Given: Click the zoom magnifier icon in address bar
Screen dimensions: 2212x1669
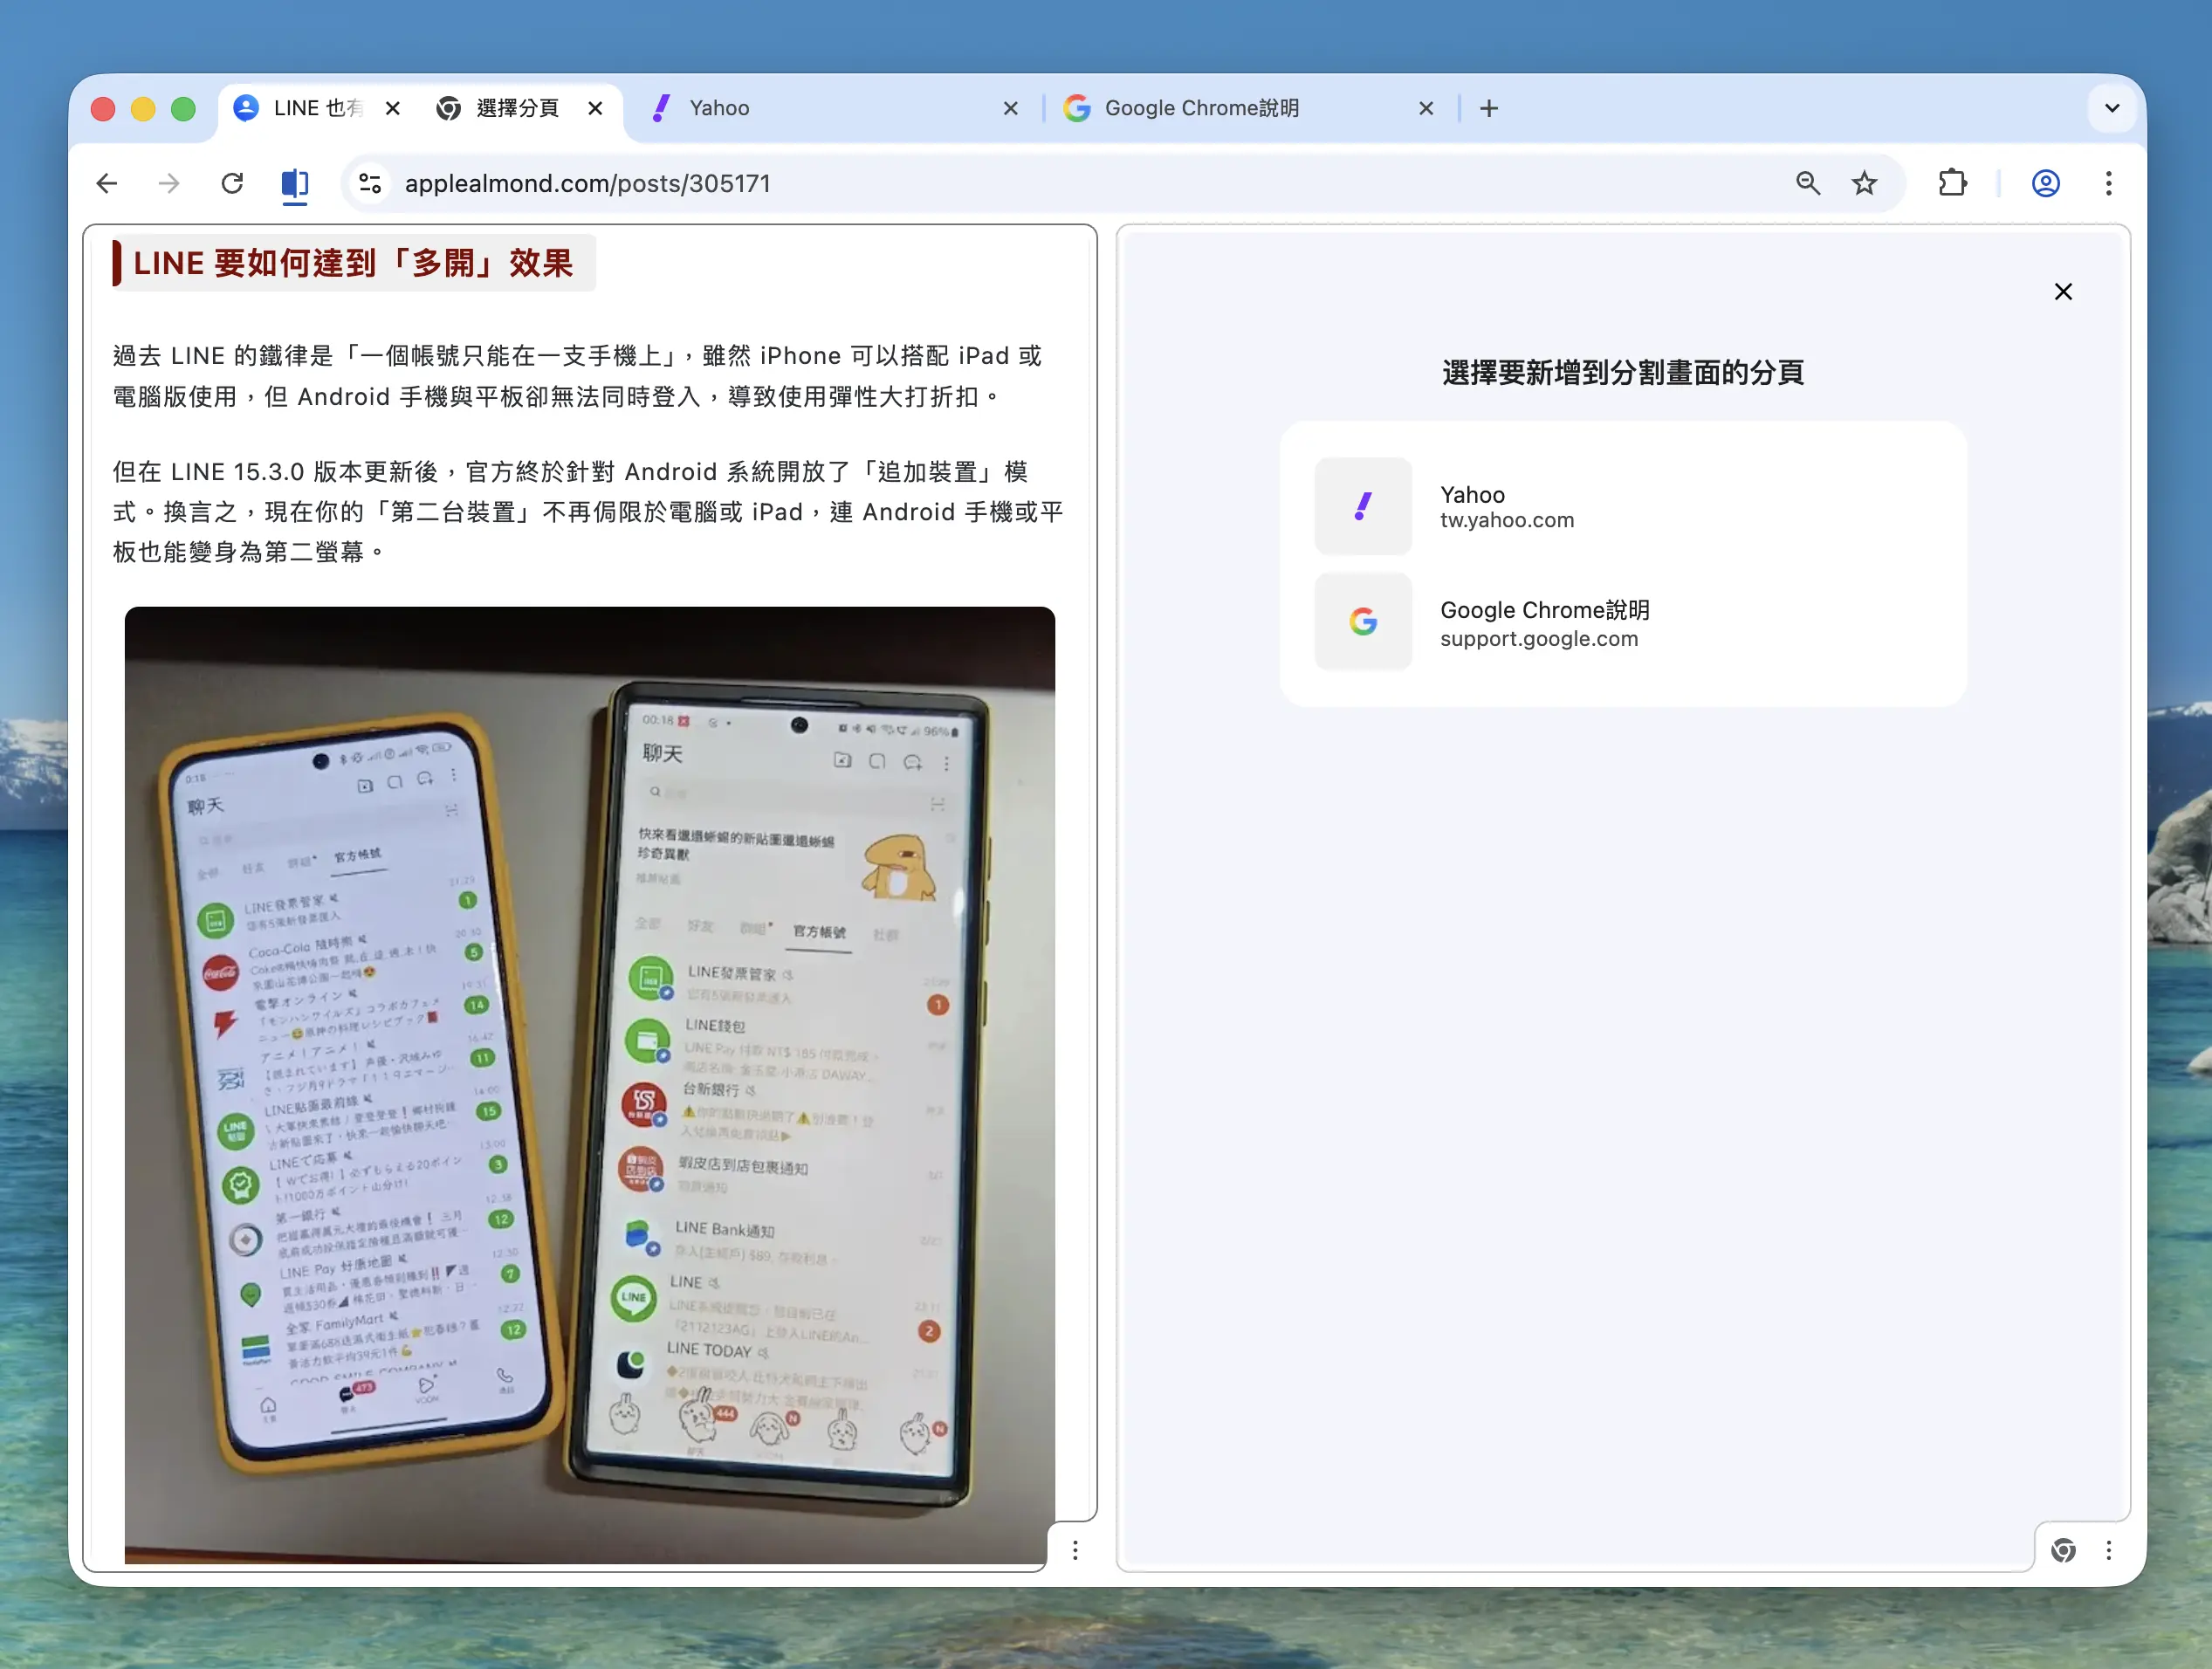Looking at the screenshot, I should pos(1808,183).
